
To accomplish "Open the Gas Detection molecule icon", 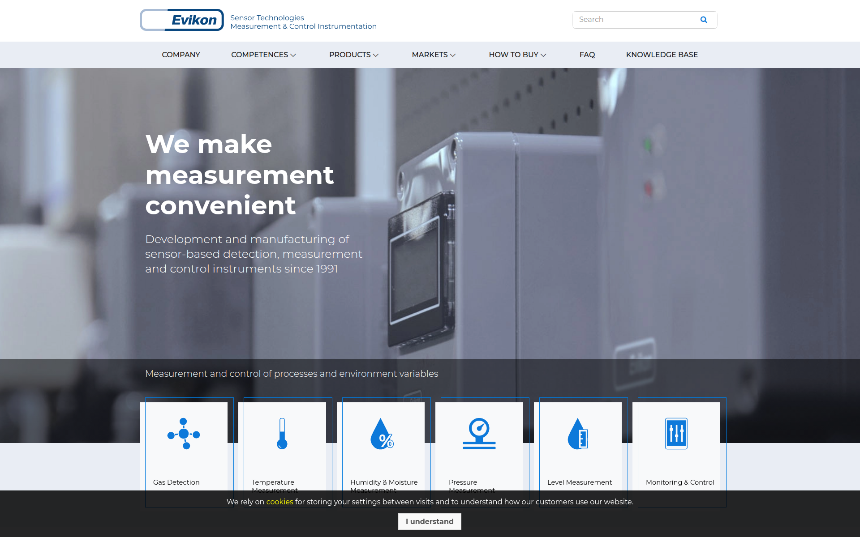I will (x=184, y=434).
